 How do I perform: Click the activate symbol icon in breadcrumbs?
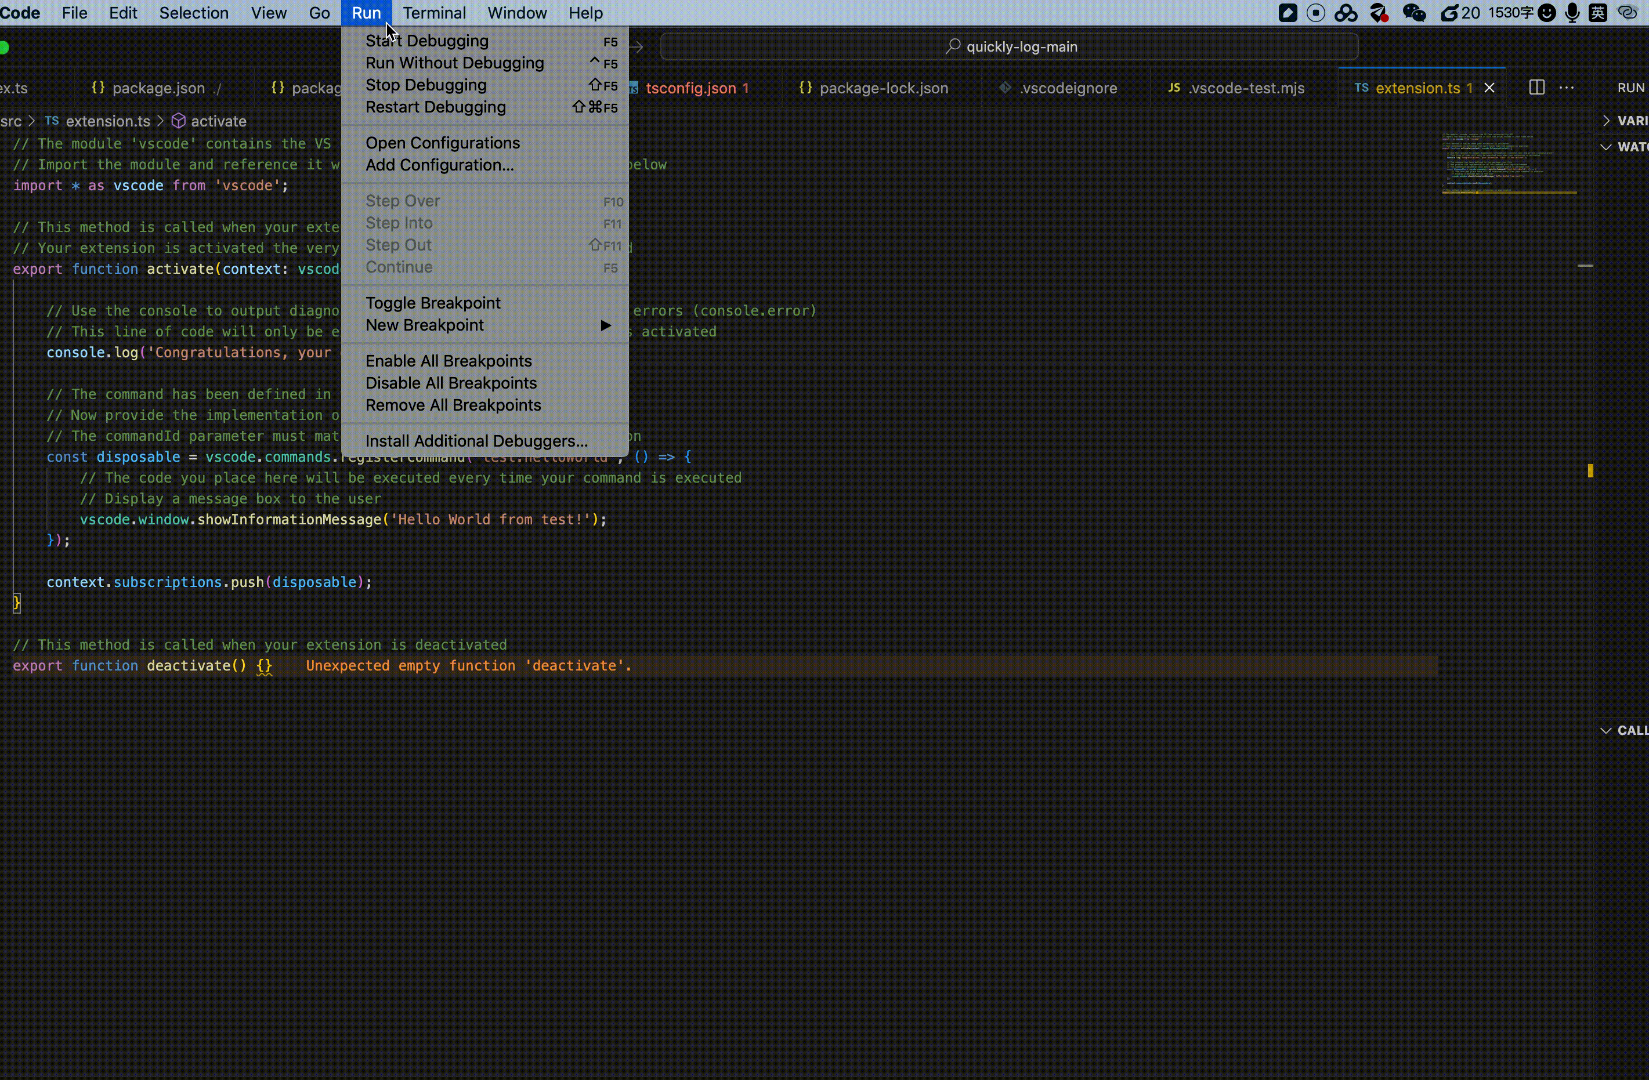pyautogui.click(x=178, y=121)
